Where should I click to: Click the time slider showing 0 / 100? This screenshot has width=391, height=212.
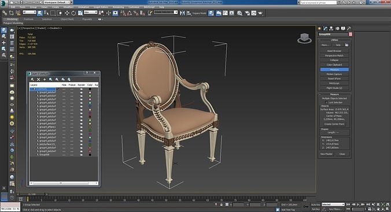32,194
